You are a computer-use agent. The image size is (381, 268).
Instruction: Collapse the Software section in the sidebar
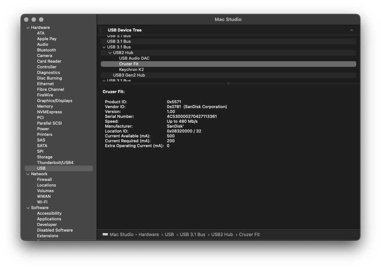coord(28,207)
